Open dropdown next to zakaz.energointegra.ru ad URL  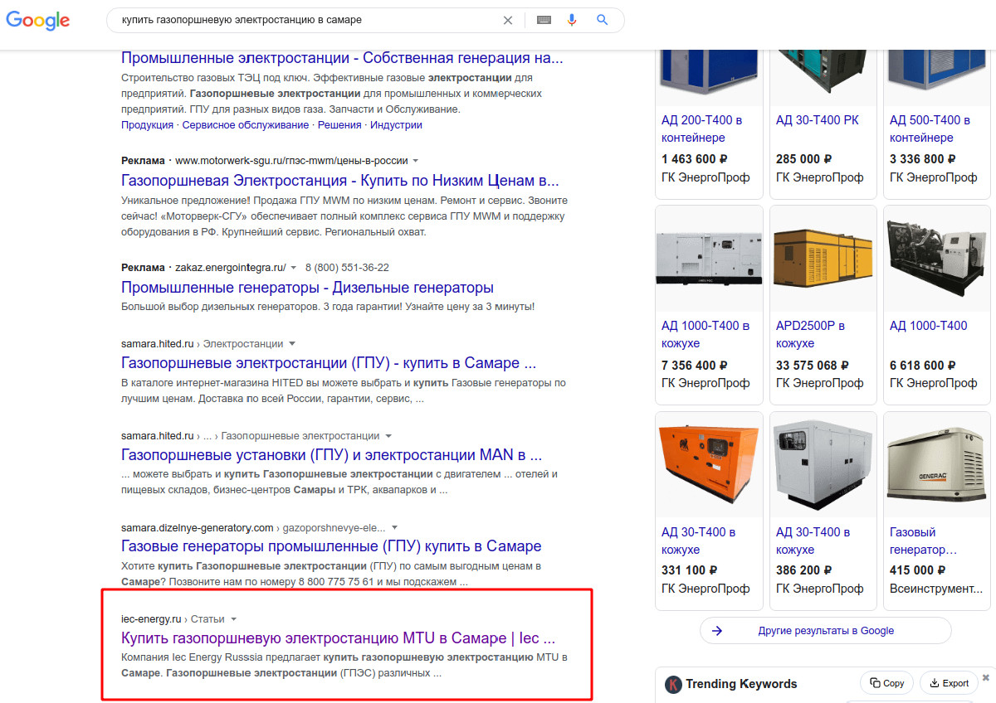[x=293, y=268]
